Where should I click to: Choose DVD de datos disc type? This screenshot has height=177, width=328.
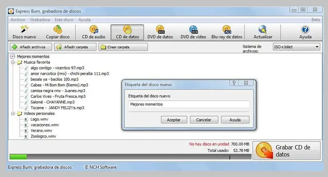[x=160, y=32]
